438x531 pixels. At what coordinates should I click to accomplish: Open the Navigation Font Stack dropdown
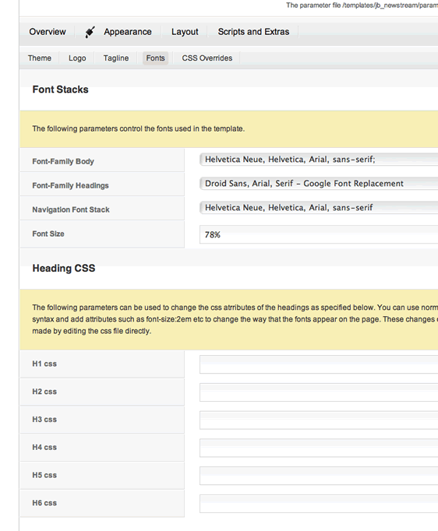coord(319,208)
